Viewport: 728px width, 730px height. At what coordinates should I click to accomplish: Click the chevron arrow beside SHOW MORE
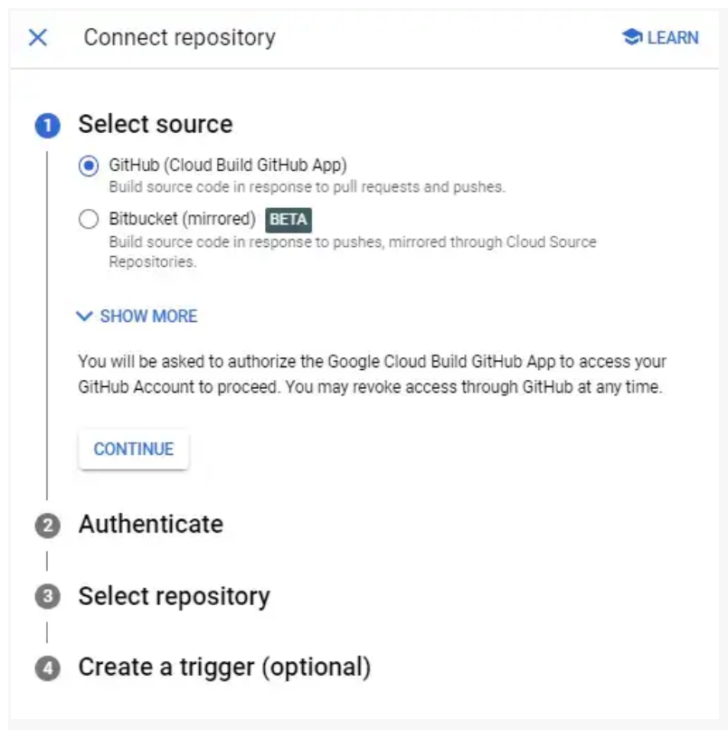pos(85,317)
